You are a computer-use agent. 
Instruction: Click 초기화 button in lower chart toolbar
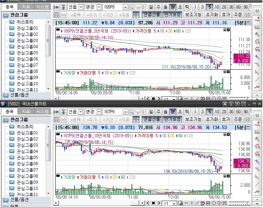(x=212, y=119)
